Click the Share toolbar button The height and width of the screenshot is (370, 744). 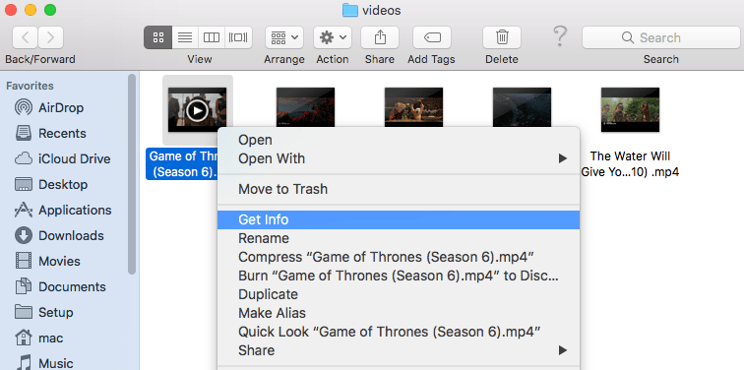[x=380, y=37]
